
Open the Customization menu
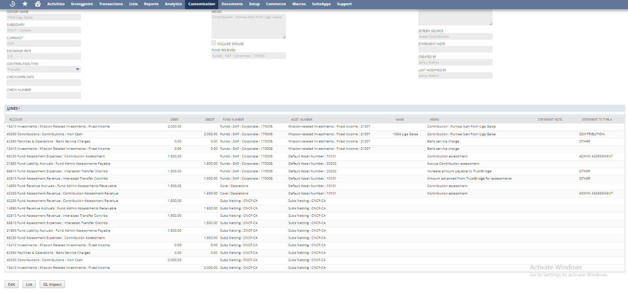coord(201,4)
